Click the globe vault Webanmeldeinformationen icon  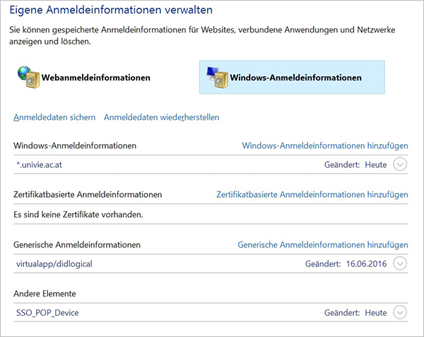29,77
